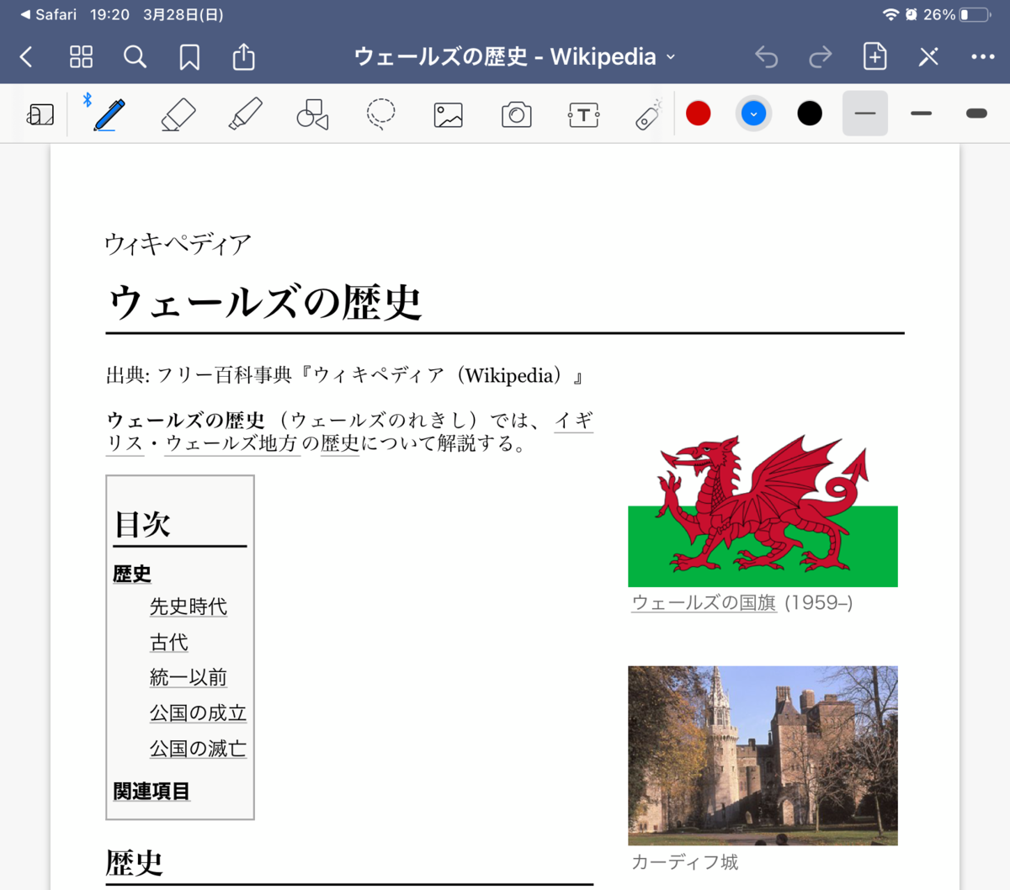Jump to 先史時代 section
Viewport: 1010px width, 890px height.
click(x=189, y=607)
